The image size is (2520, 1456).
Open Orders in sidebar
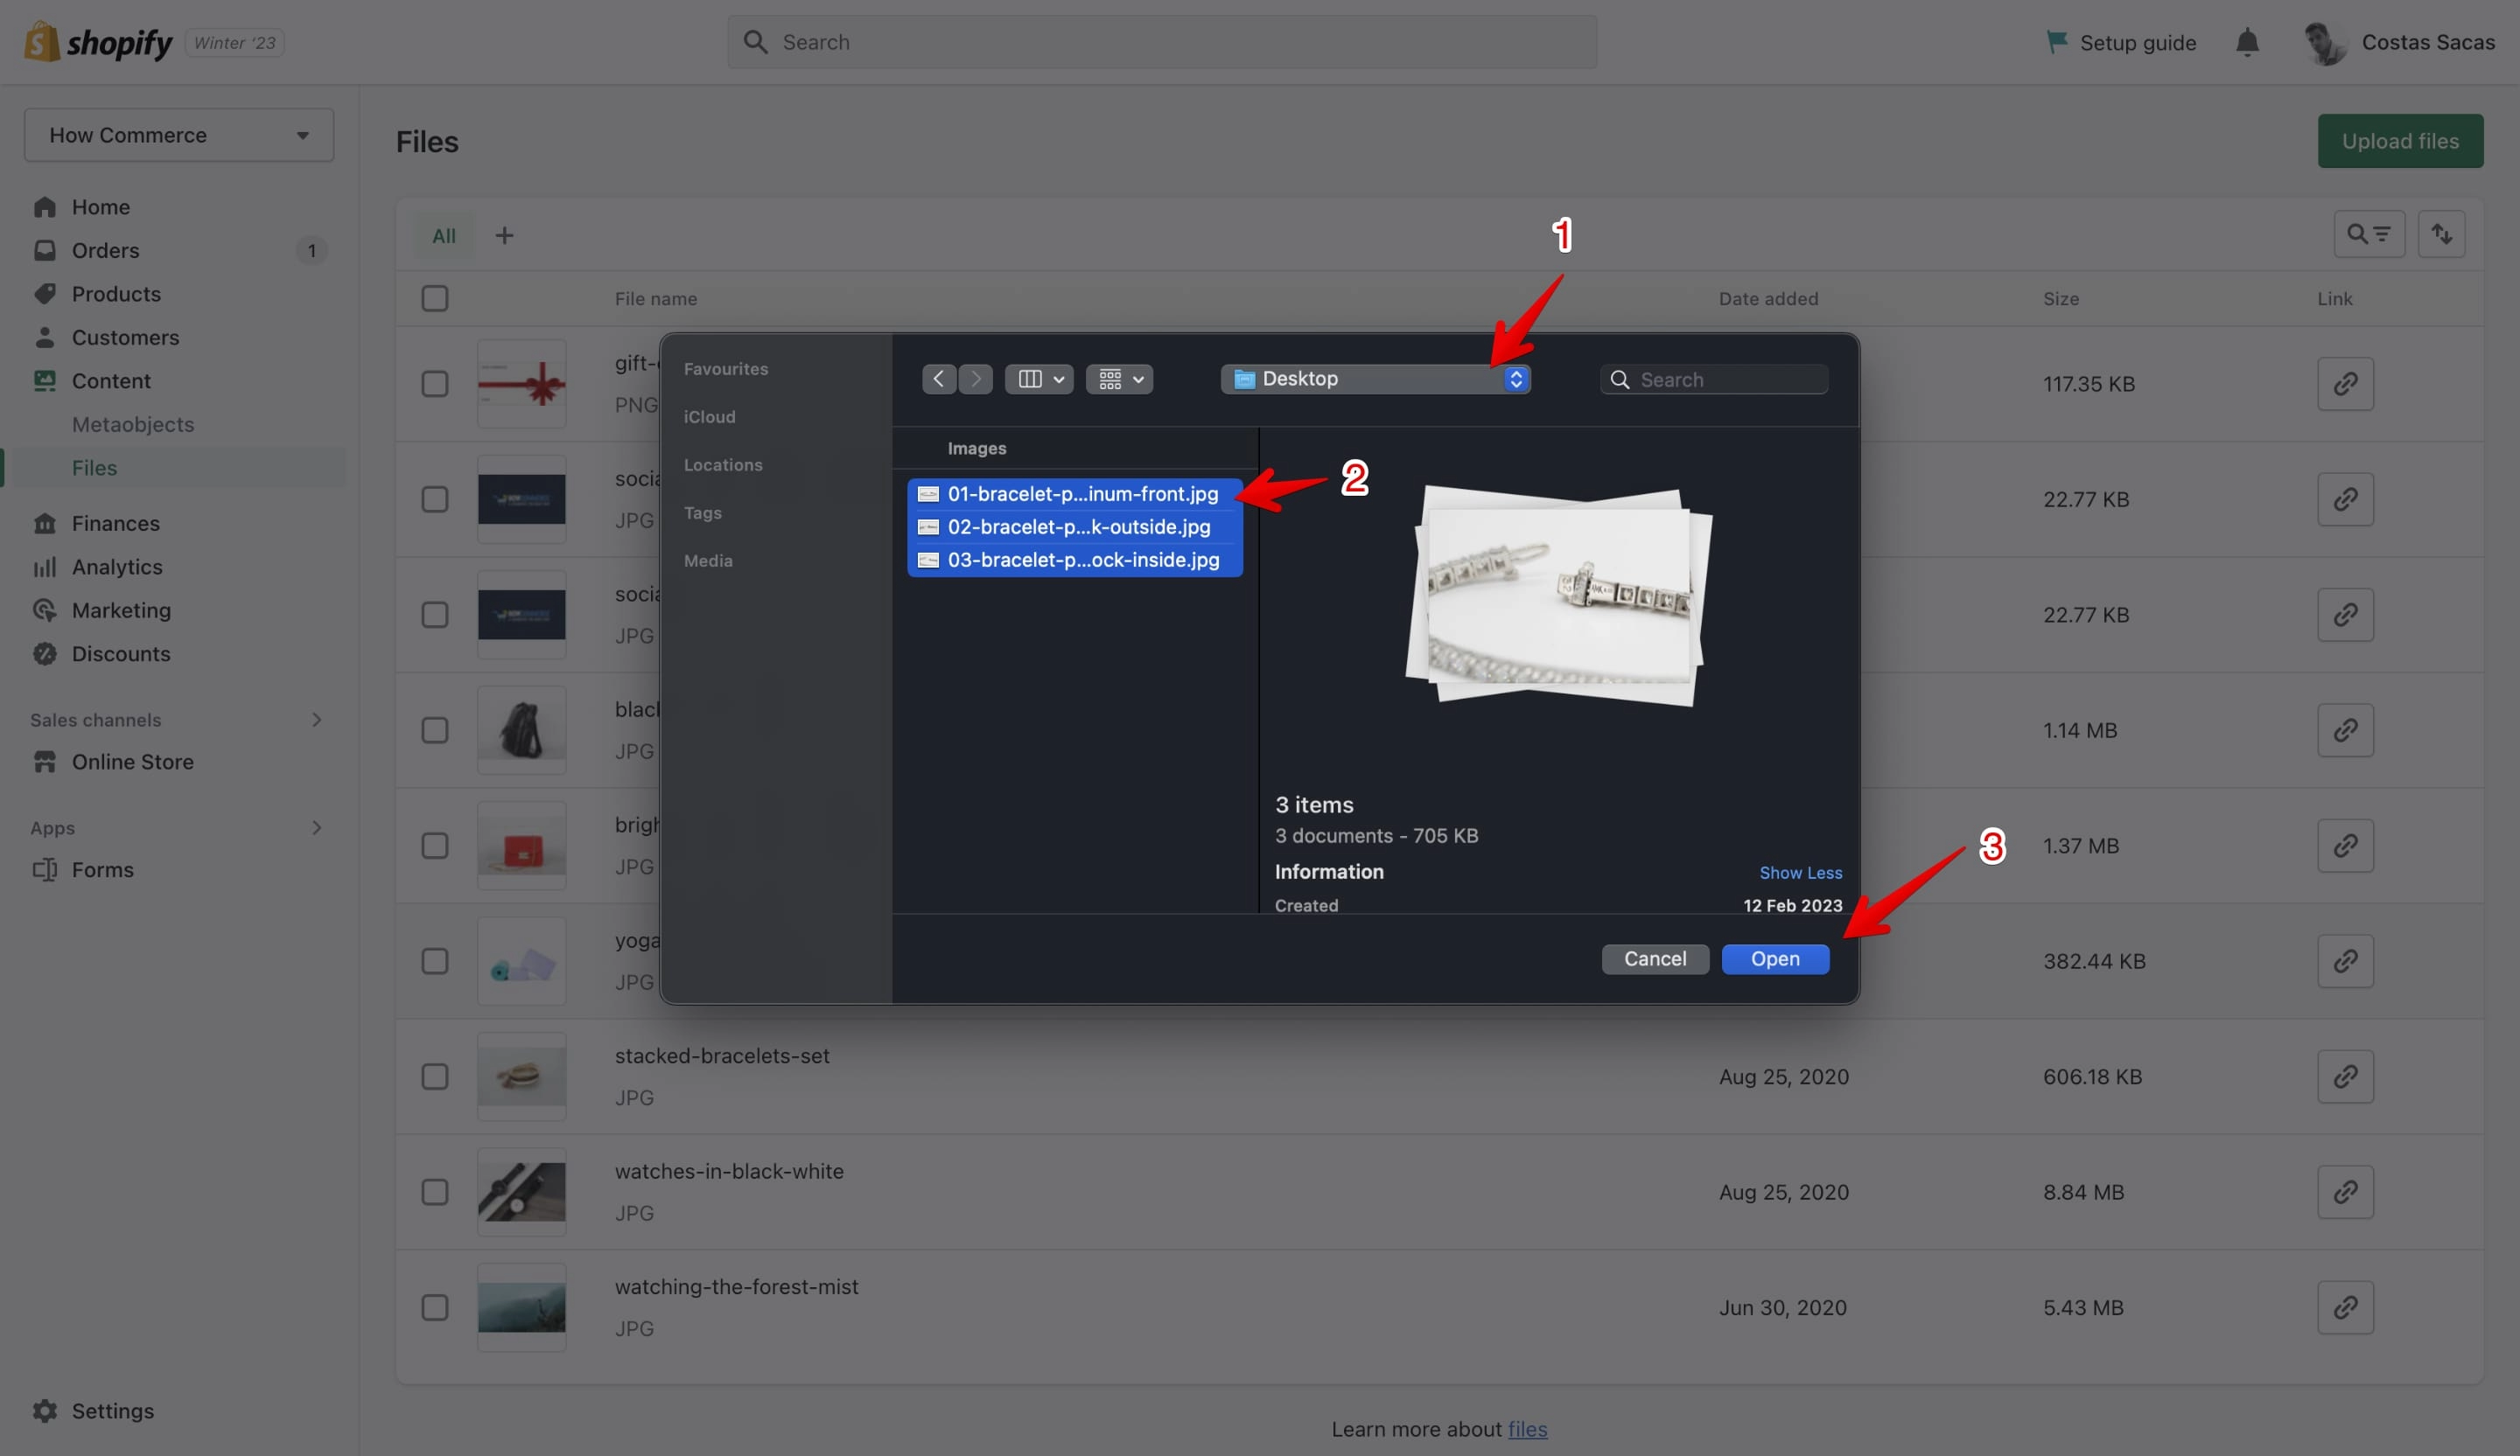point(105,250)
